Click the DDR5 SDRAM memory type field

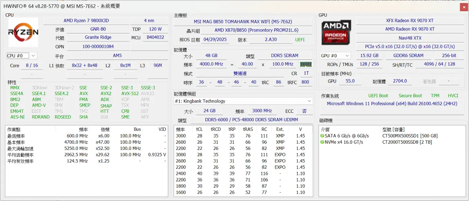pos(285,55)
